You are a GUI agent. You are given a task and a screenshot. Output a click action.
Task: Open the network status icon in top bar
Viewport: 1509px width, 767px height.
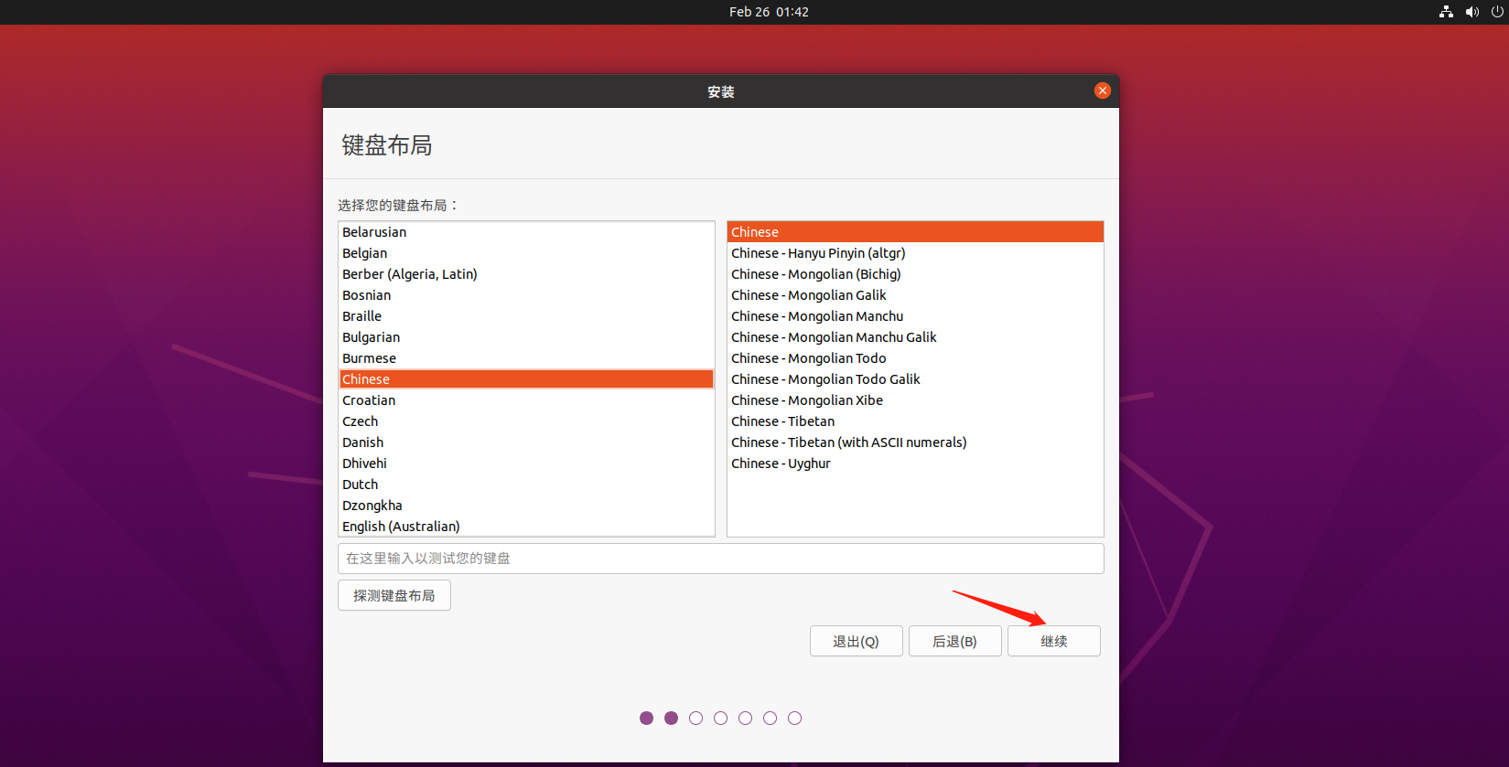(1446, 12)
